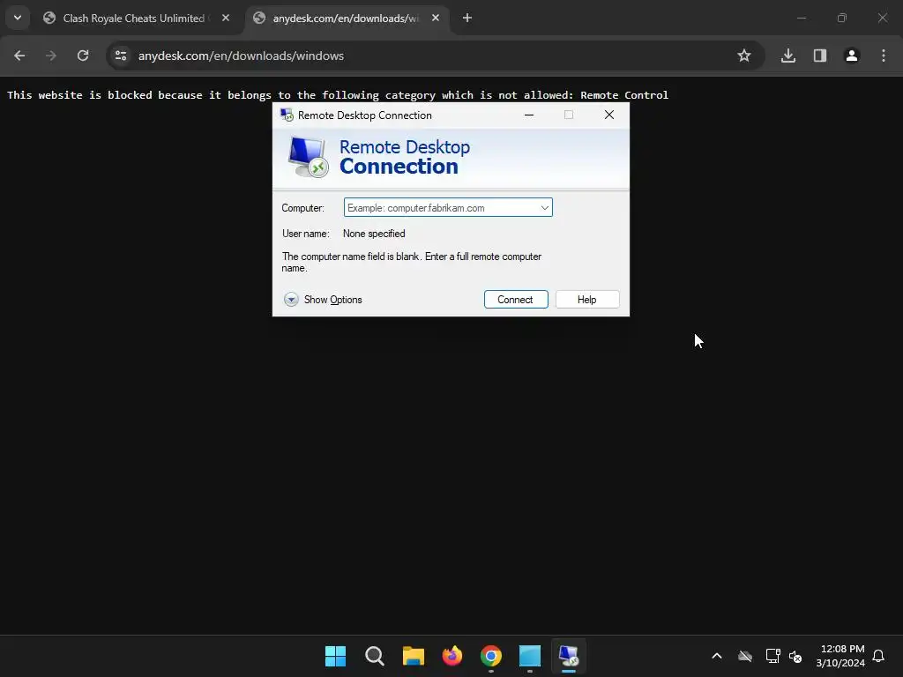
Task: Open site information icon in address bar
Action: [121, 56]
